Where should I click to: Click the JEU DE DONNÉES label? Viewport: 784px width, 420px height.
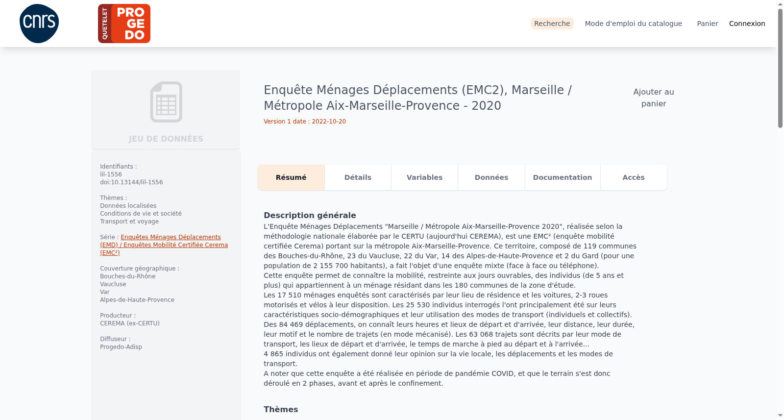tap(166, 139)
